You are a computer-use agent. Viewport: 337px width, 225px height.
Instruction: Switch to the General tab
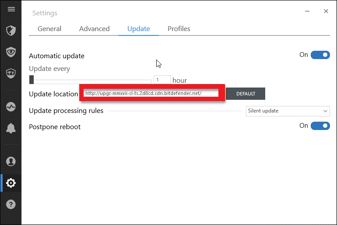[x=49, y=29]
